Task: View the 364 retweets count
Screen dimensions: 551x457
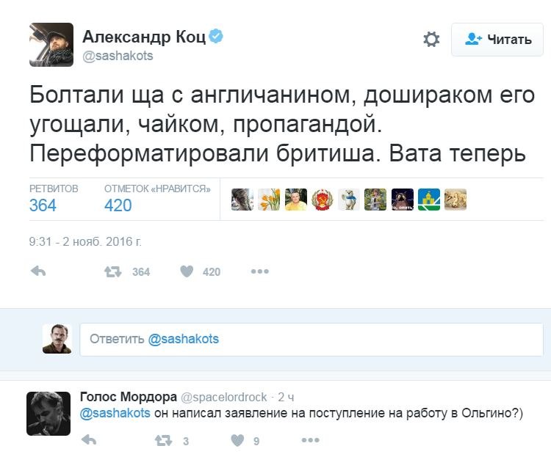Action: [43, 205]
